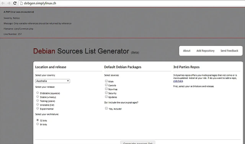Check the Updates sources box
245x144 pixels.
(x=106, y=97)
